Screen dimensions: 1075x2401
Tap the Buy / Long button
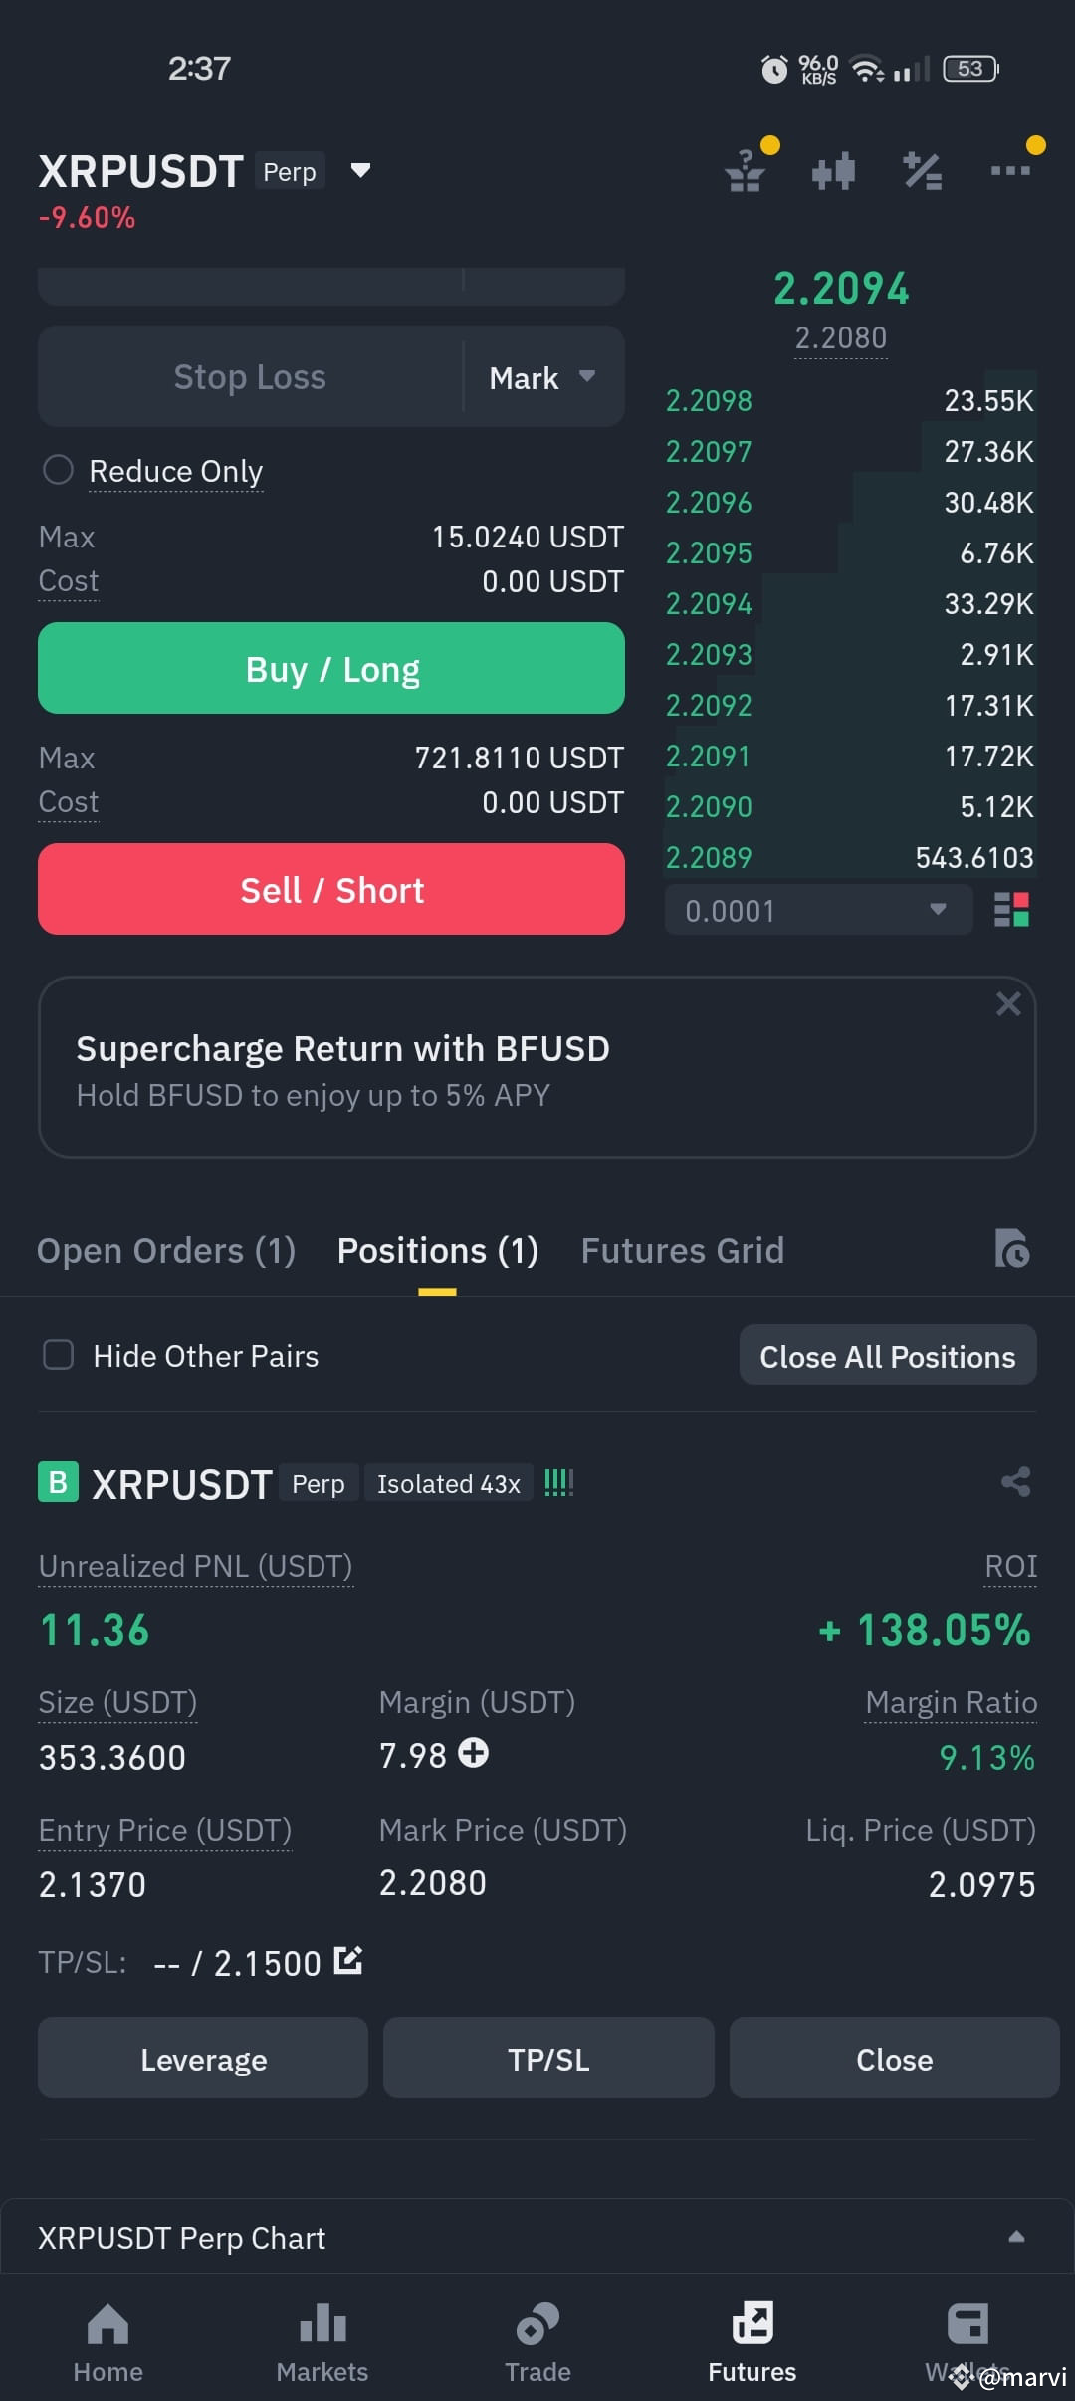coord(331,669)
